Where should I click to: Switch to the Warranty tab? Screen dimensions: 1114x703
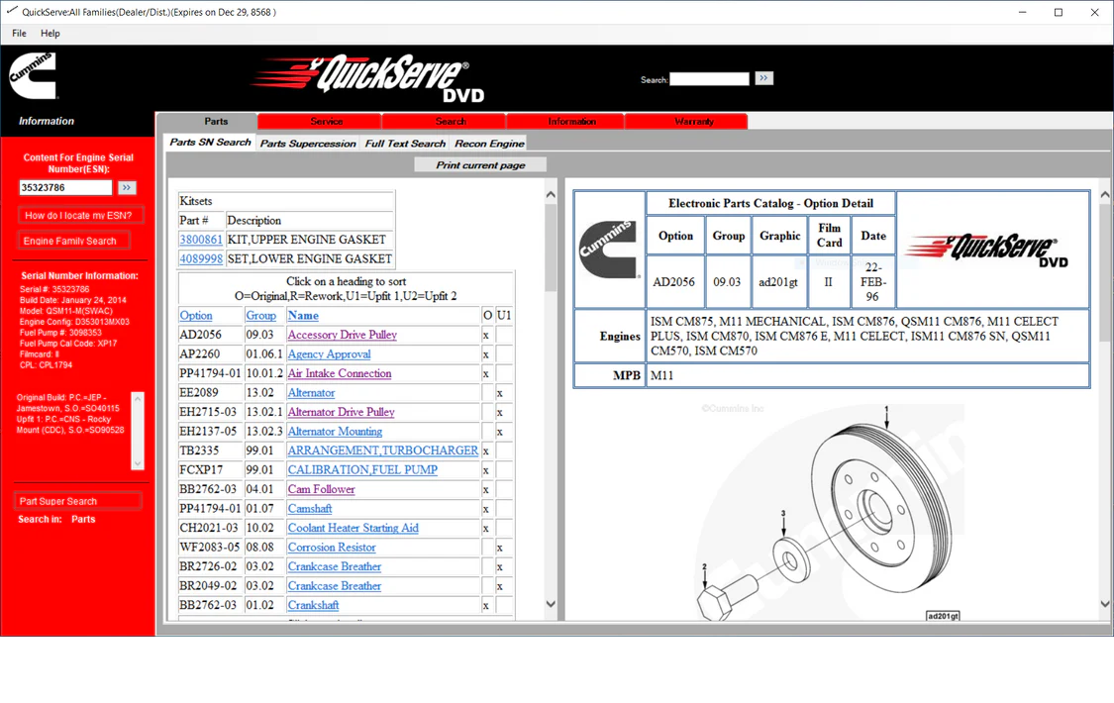point(687,120)
